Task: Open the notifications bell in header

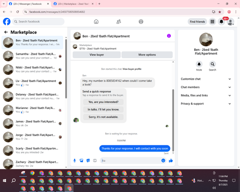Action: (x=221, y=22)
